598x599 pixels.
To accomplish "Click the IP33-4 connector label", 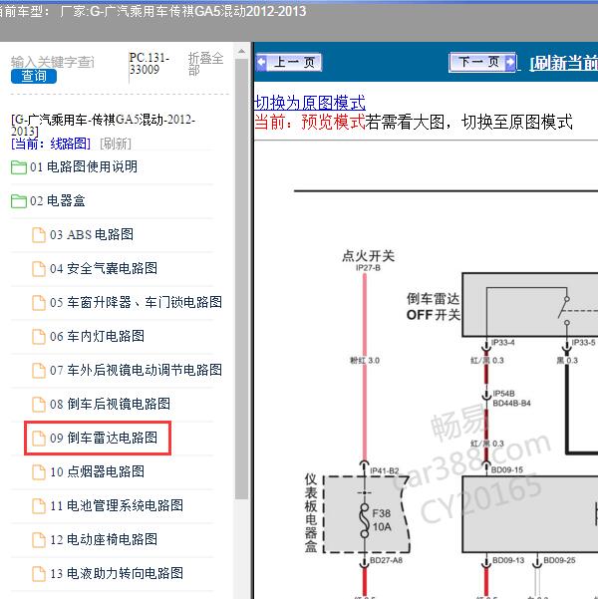I will point(502,342).
